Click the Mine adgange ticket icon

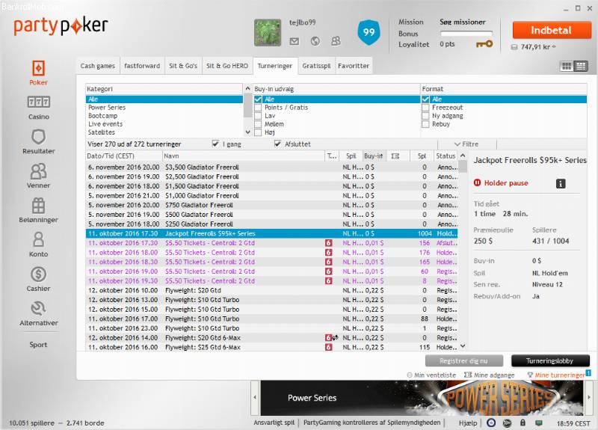[x=468, y=375]
